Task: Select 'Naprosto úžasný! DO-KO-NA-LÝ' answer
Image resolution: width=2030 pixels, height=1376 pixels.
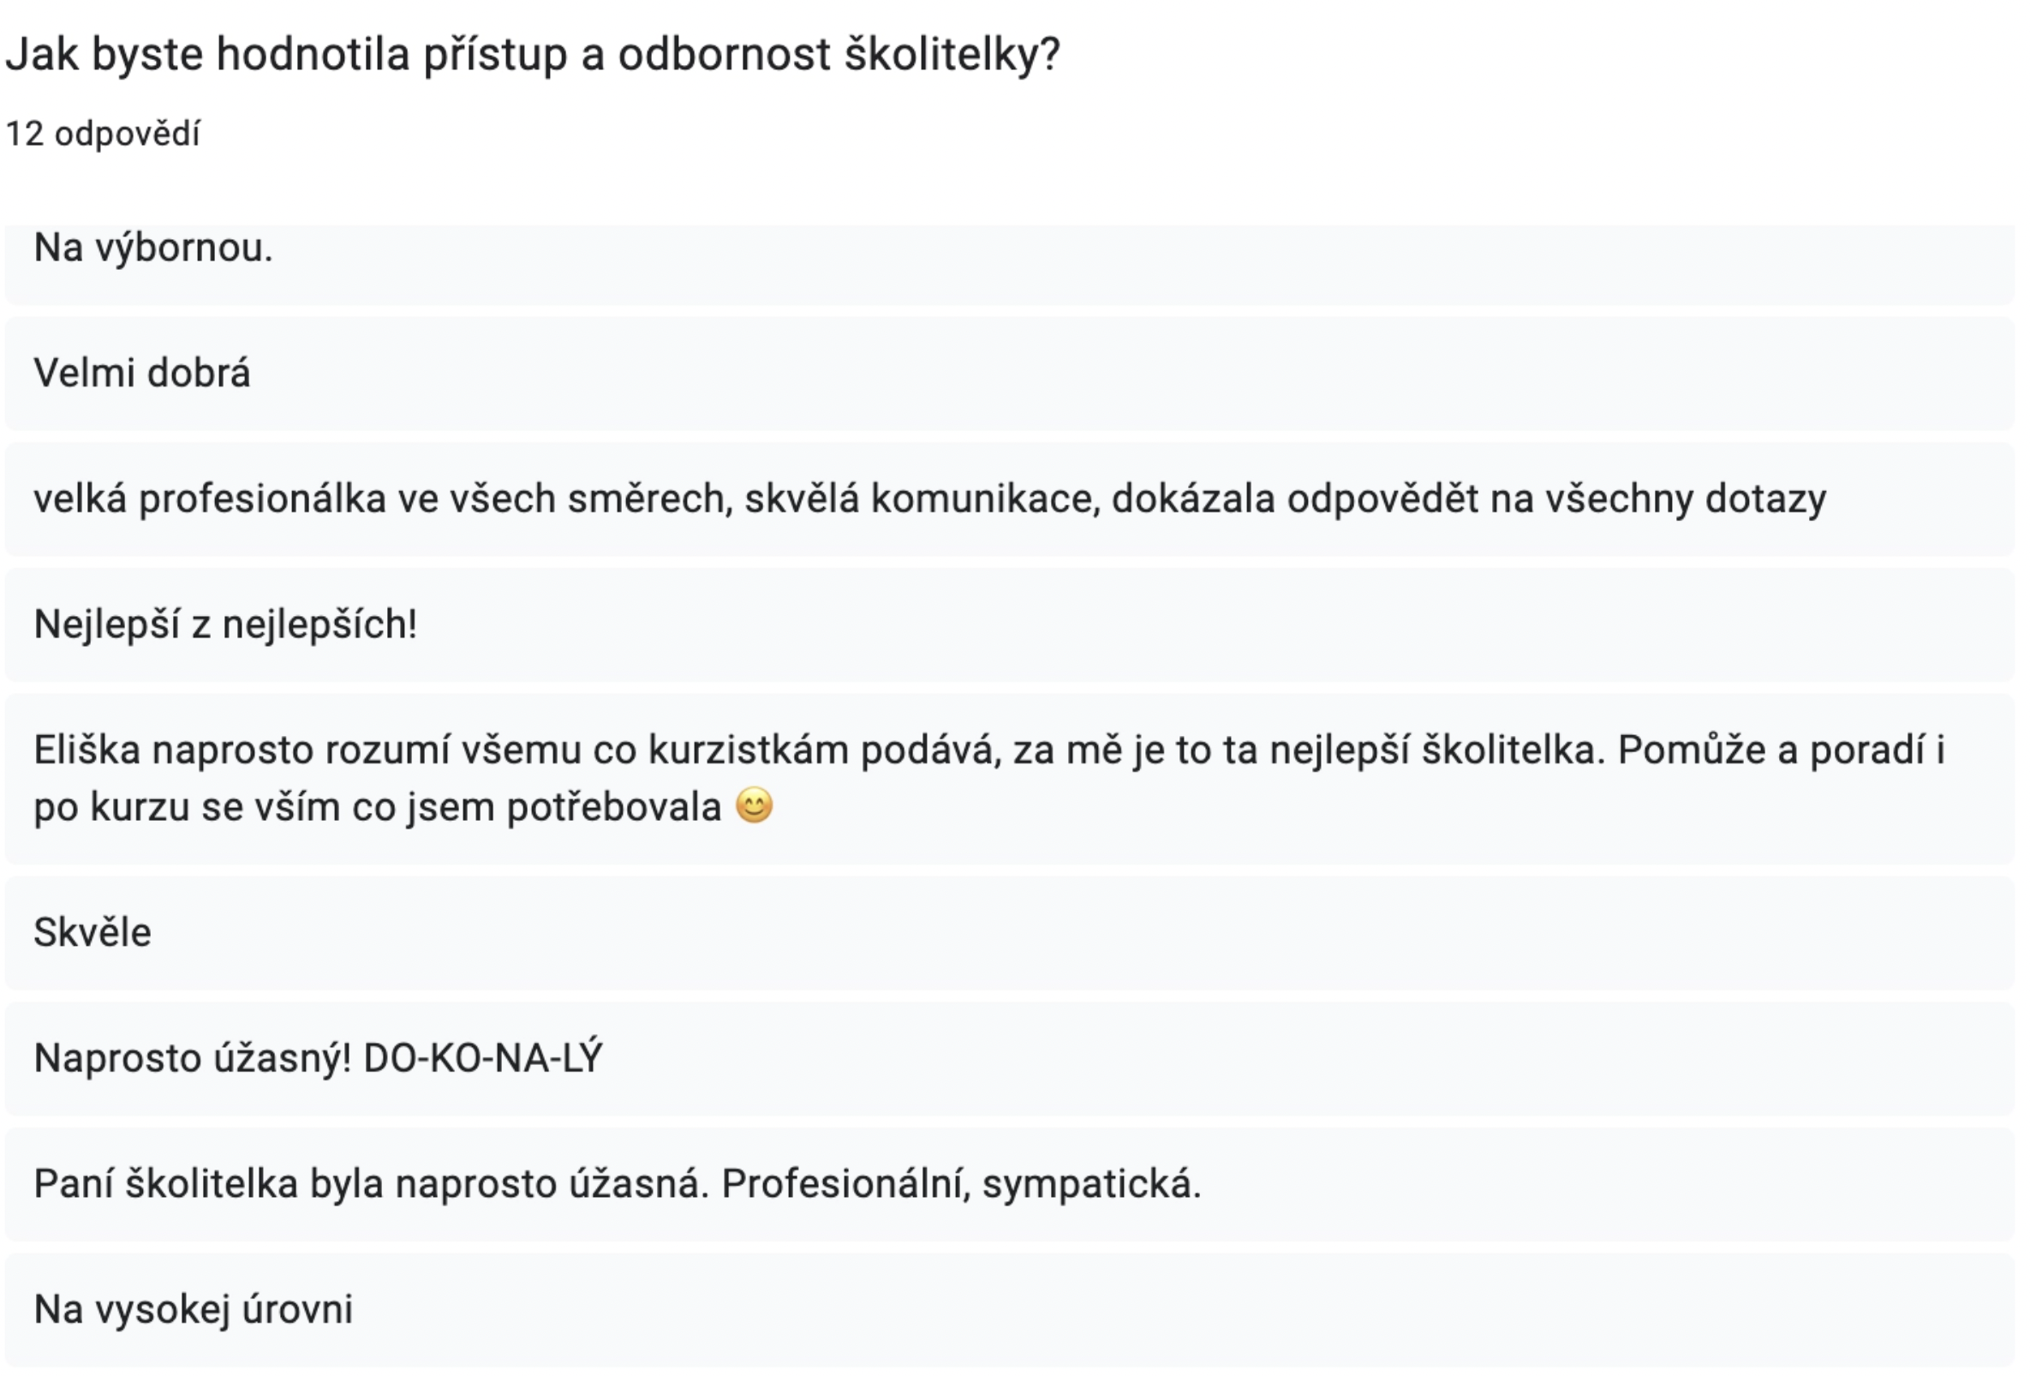Action: pos(1010,1058)
